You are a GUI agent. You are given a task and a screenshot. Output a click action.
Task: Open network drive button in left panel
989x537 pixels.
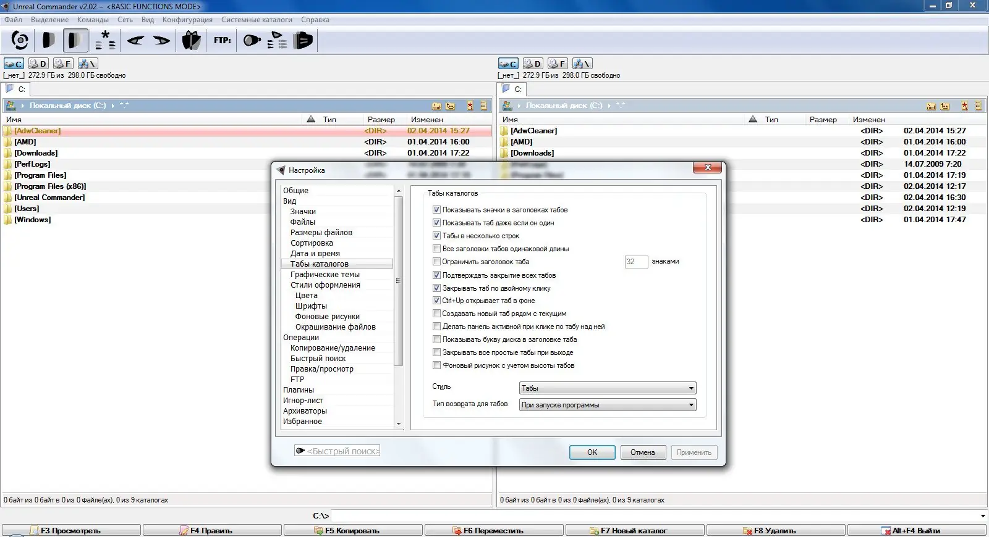[x=88, y=64]
